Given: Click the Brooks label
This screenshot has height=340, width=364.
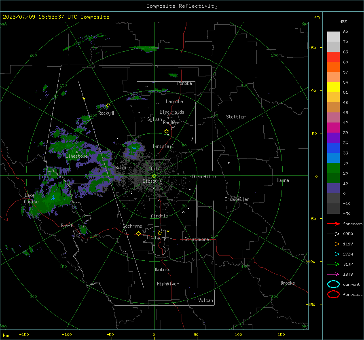Looking at the screenshot, I should click(288, 283).
